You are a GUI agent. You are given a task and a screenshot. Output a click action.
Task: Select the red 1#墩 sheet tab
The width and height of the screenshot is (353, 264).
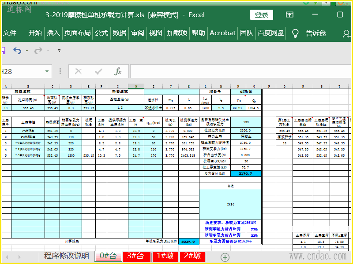165,256
